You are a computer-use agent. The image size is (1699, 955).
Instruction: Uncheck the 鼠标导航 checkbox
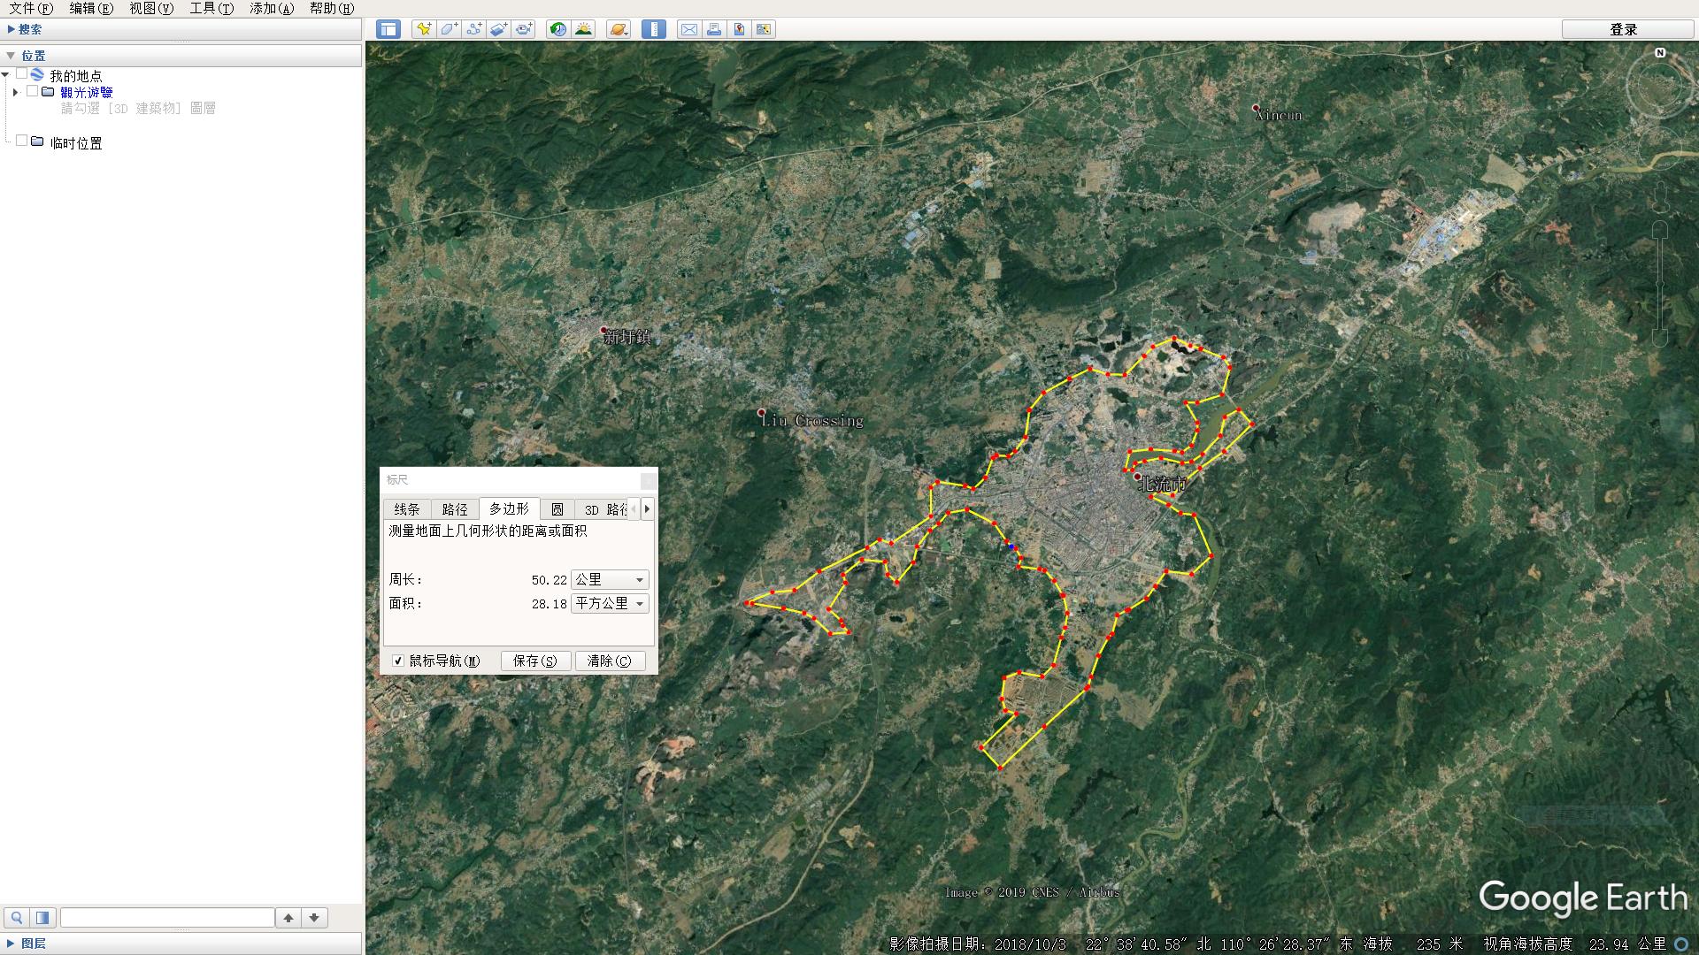pyautogui.click(x=398, y=661)
